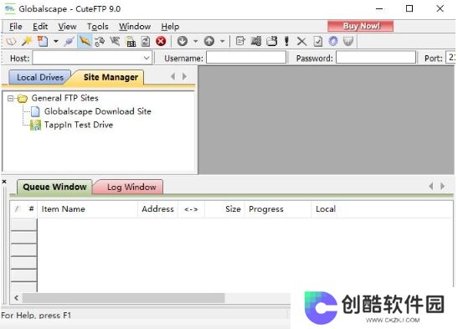Switch to the Queue Window tab
This screenshot has height=329, width=458.
54,187
